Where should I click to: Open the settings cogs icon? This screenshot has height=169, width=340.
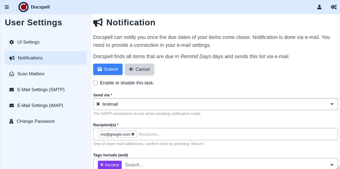point(334,7)
